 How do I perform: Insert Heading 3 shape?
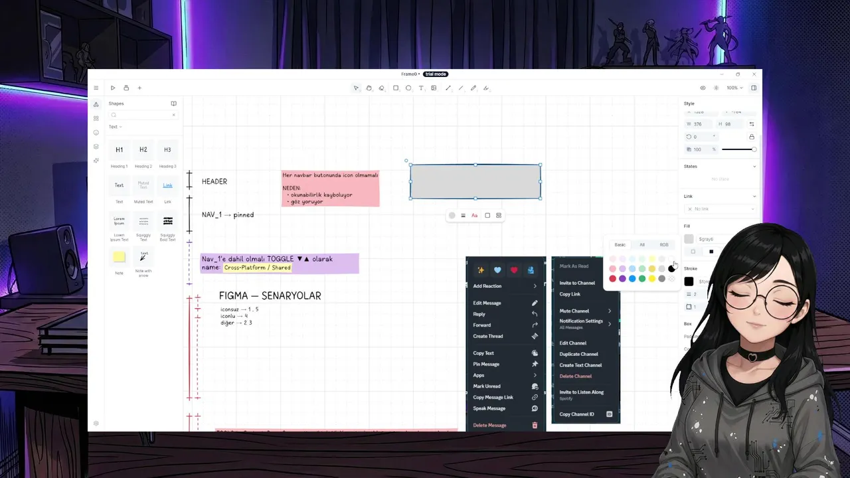pos(167,150)
